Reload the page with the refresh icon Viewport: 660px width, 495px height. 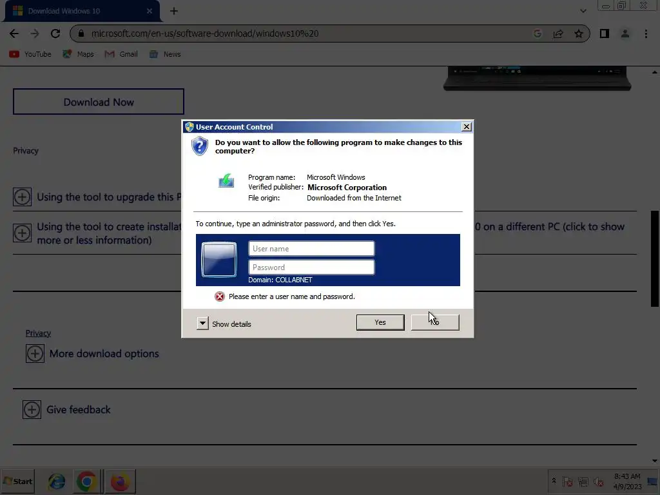(x=55, y=34)
